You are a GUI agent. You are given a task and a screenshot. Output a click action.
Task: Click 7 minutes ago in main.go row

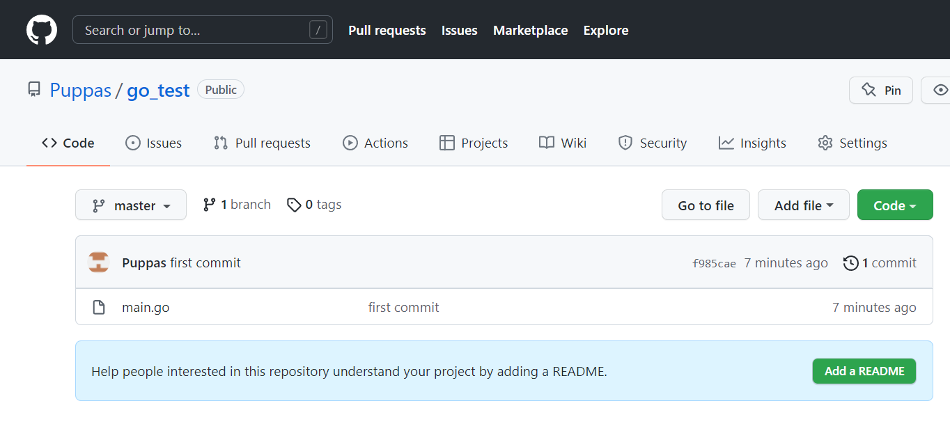[874, 307]
